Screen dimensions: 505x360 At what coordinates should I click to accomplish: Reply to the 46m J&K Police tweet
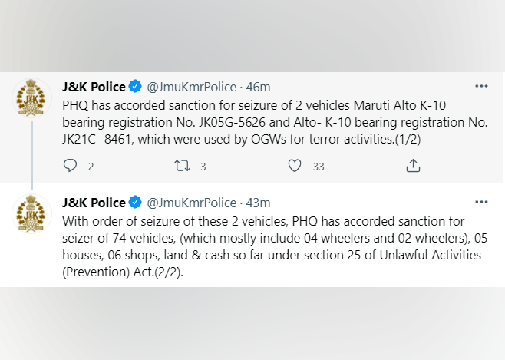71,166
